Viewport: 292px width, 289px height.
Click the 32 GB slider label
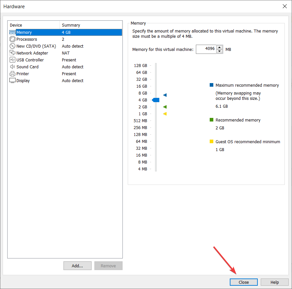(142, 79)
